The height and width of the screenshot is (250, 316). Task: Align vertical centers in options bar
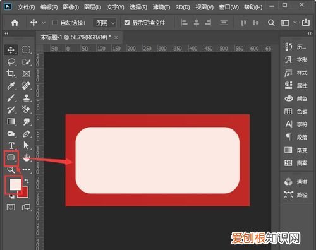click(255, 23)
